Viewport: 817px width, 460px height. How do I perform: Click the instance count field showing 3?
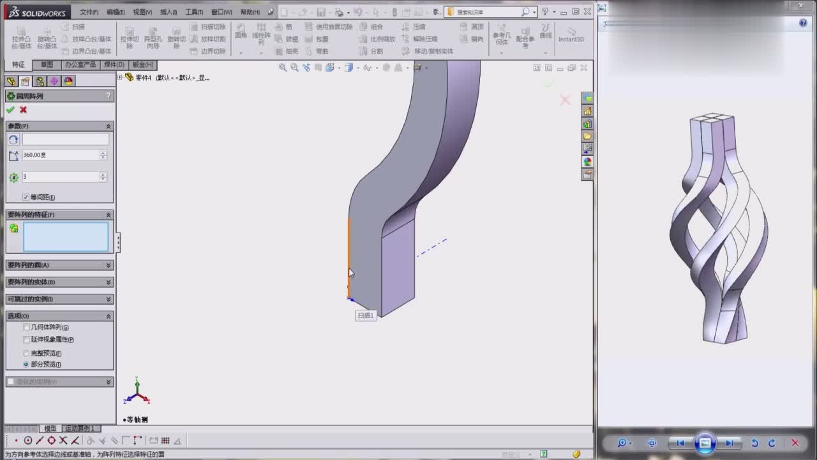[x=61, y=177]
